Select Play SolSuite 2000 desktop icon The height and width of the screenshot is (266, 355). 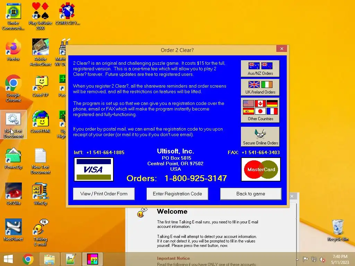pyautogui.click(x=40, y=17)
